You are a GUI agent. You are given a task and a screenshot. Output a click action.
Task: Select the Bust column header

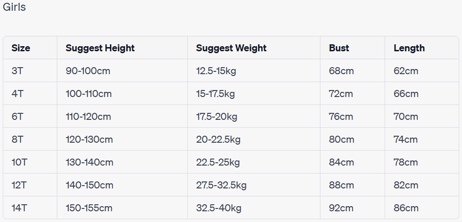pyautogui.click(x=339, y=48)
